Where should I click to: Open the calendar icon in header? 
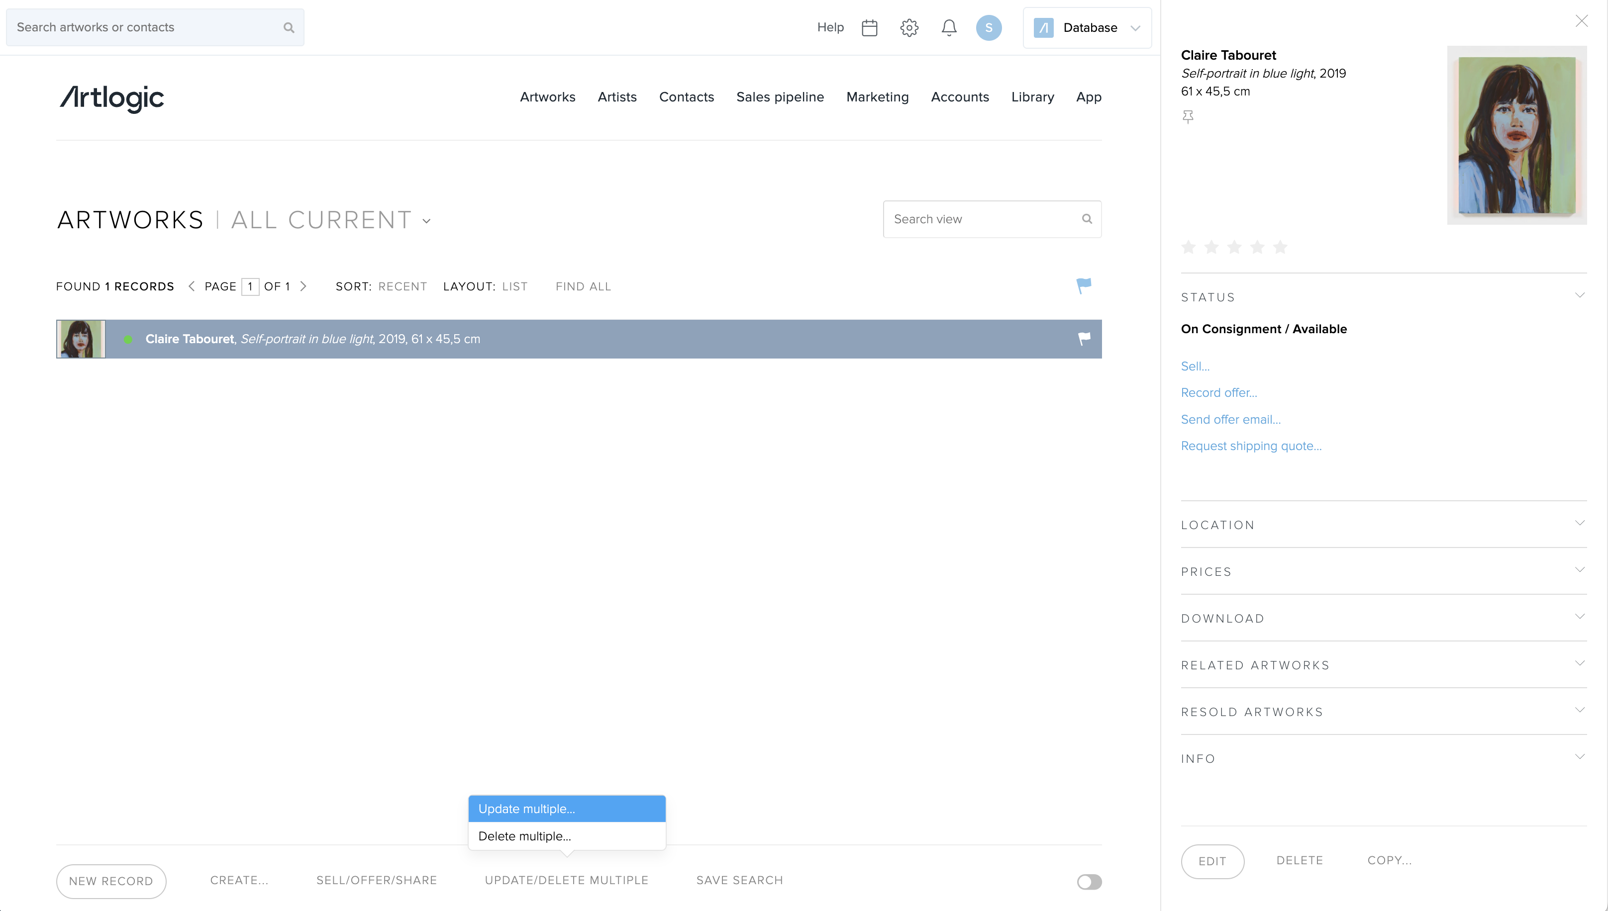tap(869, 27)
